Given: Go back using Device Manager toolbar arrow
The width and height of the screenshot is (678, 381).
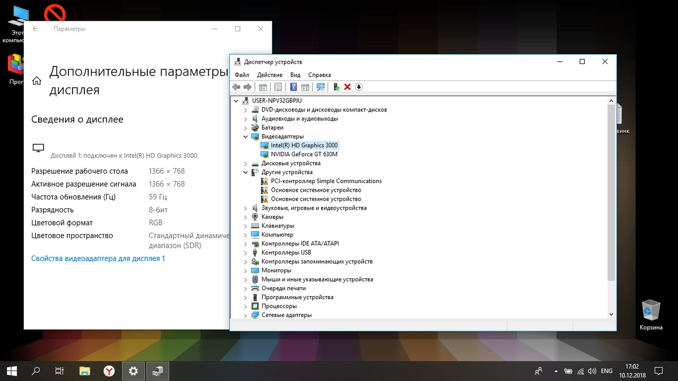Looking at the screenshot, I should [x=236, y=87].
